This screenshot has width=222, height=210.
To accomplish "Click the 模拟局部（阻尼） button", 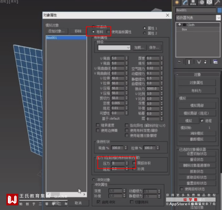I will [x=197, y=113].
